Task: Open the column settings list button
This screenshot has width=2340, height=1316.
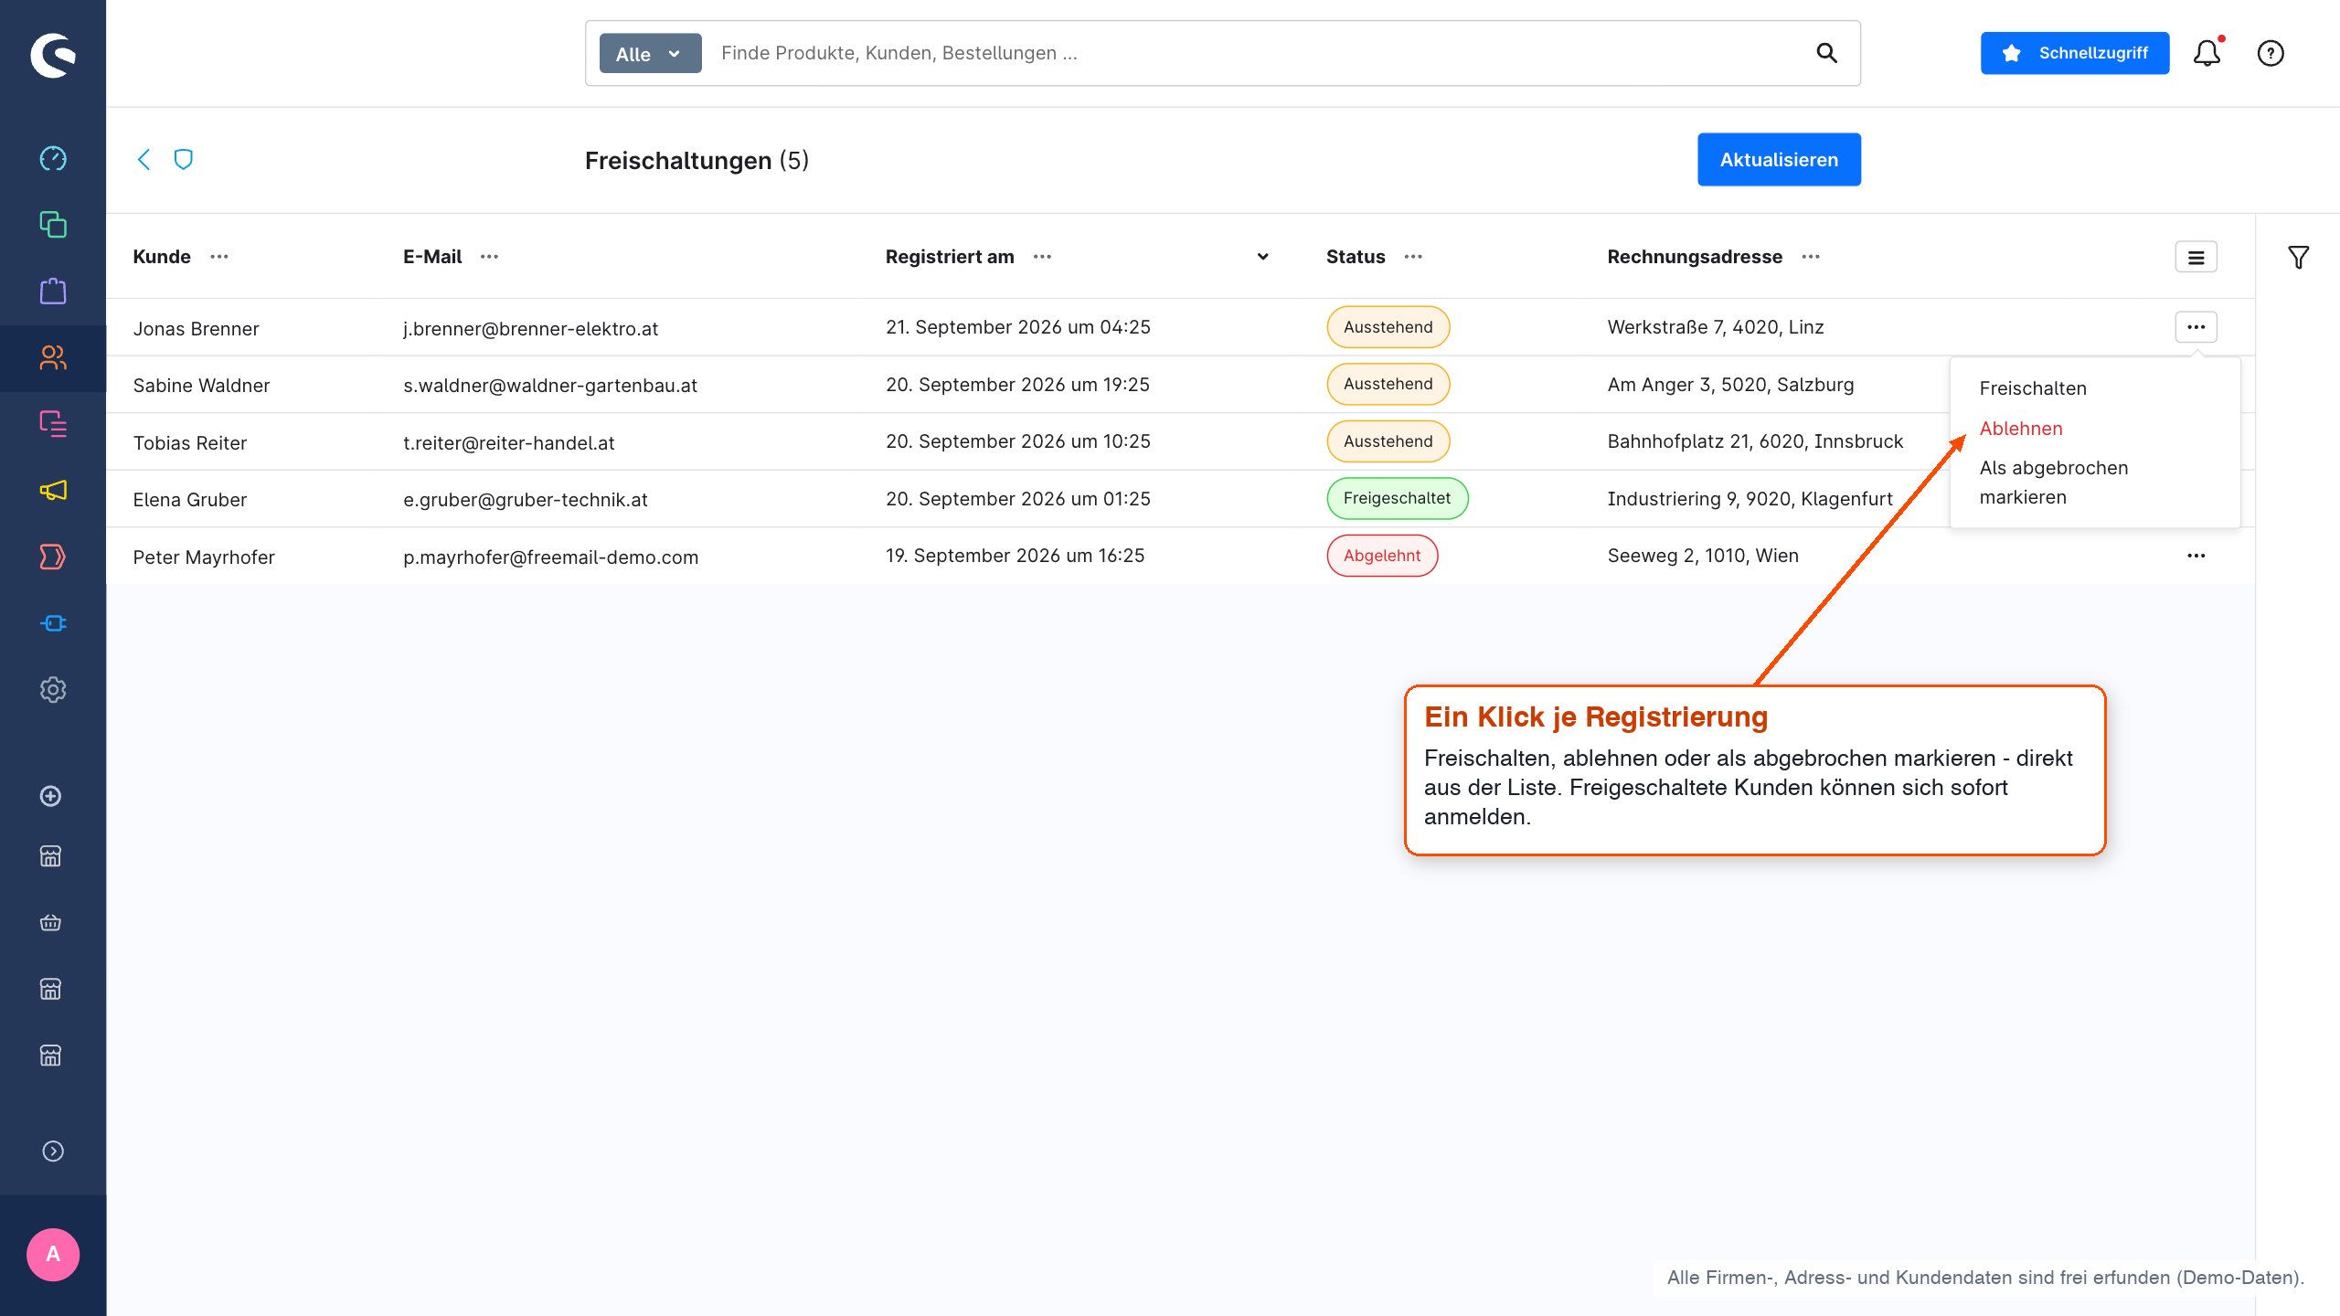Action: click(x=2196, y=257)
